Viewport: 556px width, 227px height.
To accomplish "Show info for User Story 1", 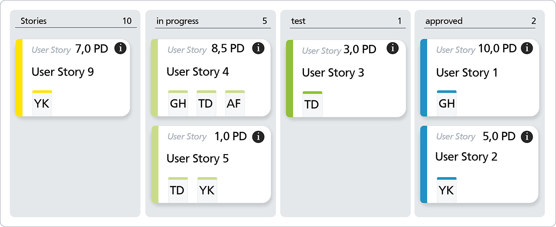I will pyautogui.click(x=527, y=49).
